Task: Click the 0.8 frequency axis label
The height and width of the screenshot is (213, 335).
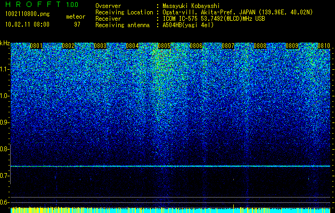Action: pos(4,149)
